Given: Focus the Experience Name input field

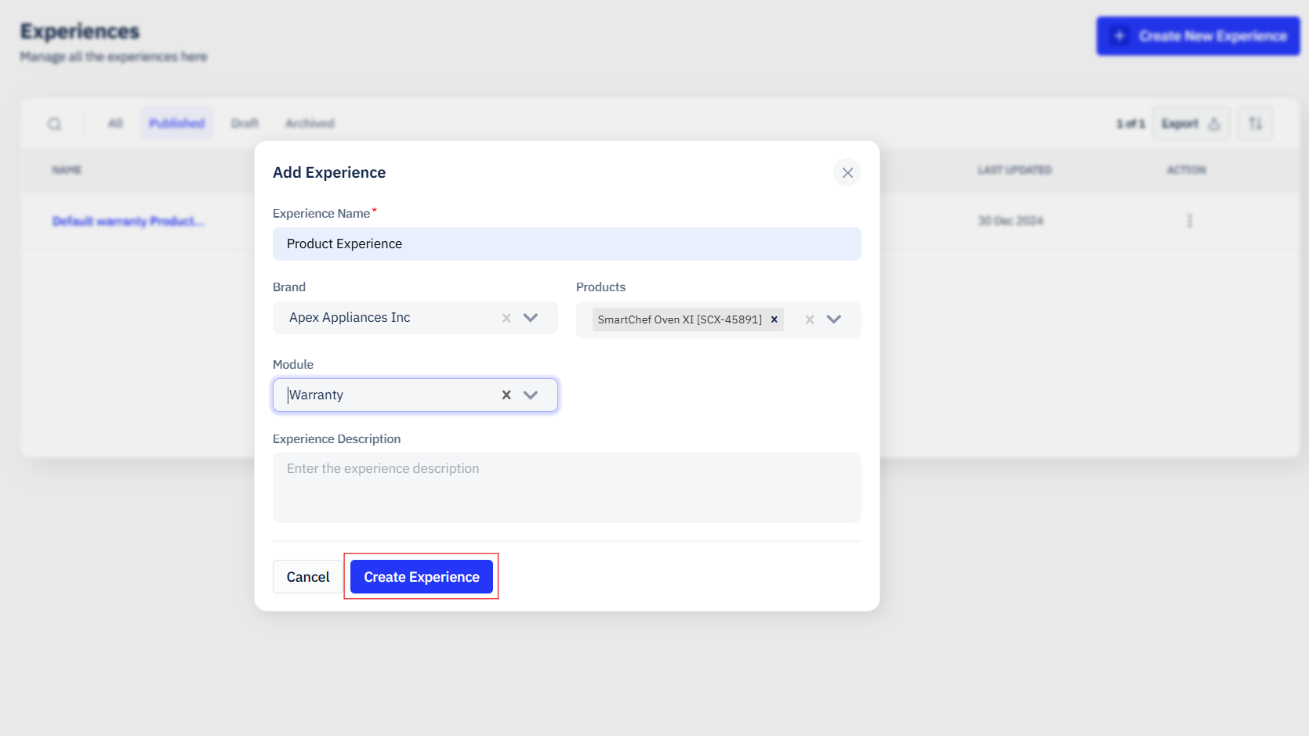Looking at the screenshot, I should click(567, 244).
